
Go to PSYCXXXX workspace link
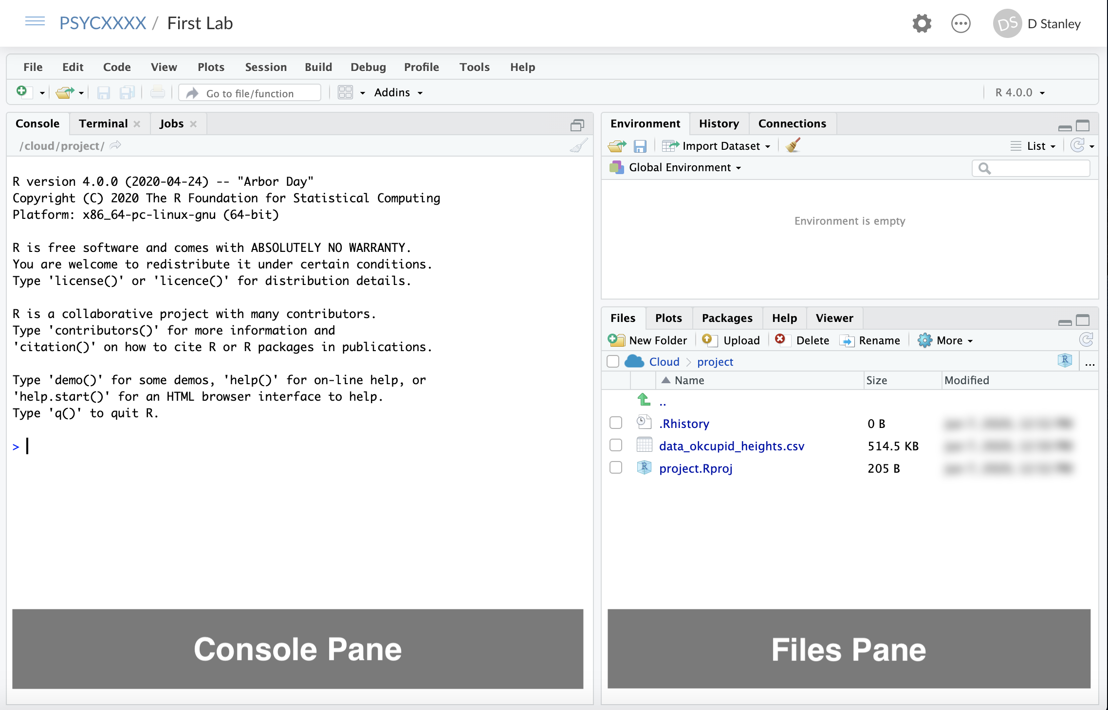103,23
